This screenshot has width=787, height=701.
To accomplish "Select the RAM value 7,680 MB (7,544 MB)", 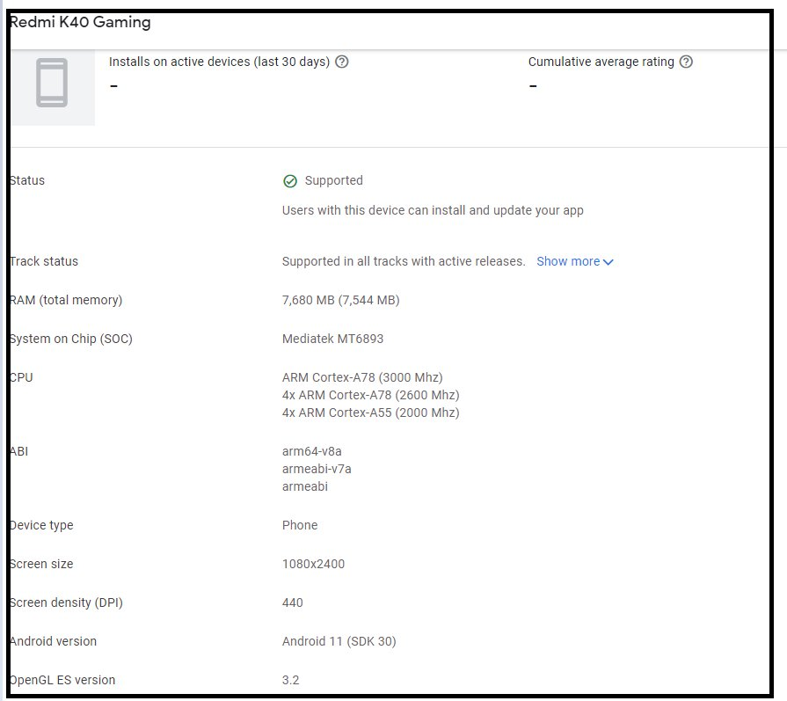I will point(341,300).
